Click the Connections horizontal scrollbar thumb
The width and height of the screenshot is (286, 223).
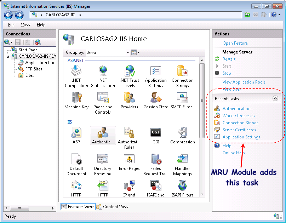pyautogui.click(x=19, y=208)
